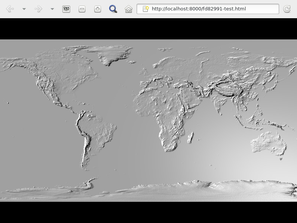This screenshot has height=223, width=297.
Task: Click Madagascar island on the map
Action: click(x=190, y=138)
